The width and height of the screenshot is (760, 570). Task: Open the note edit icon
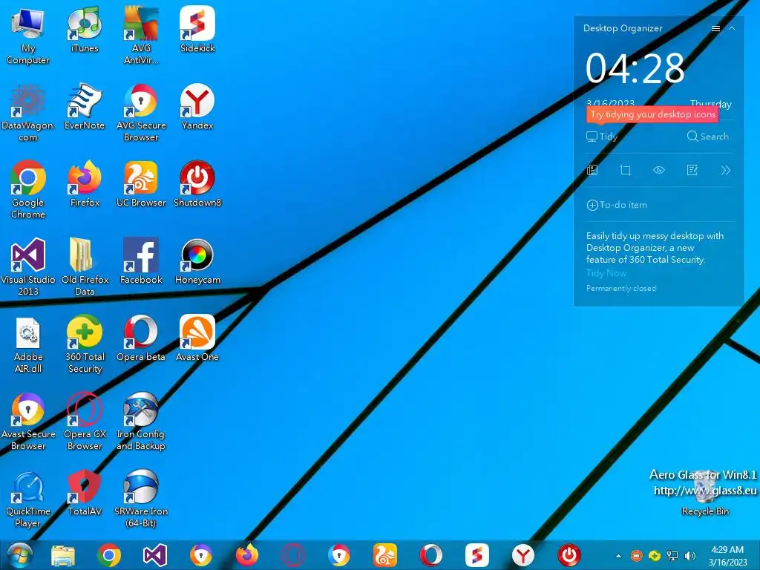click(x=692, y=170)
